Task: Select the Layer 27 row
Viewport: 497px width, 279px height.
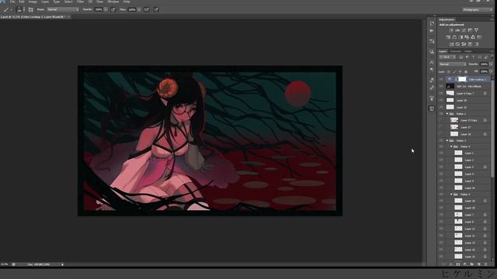Action: tap(465, 127)
